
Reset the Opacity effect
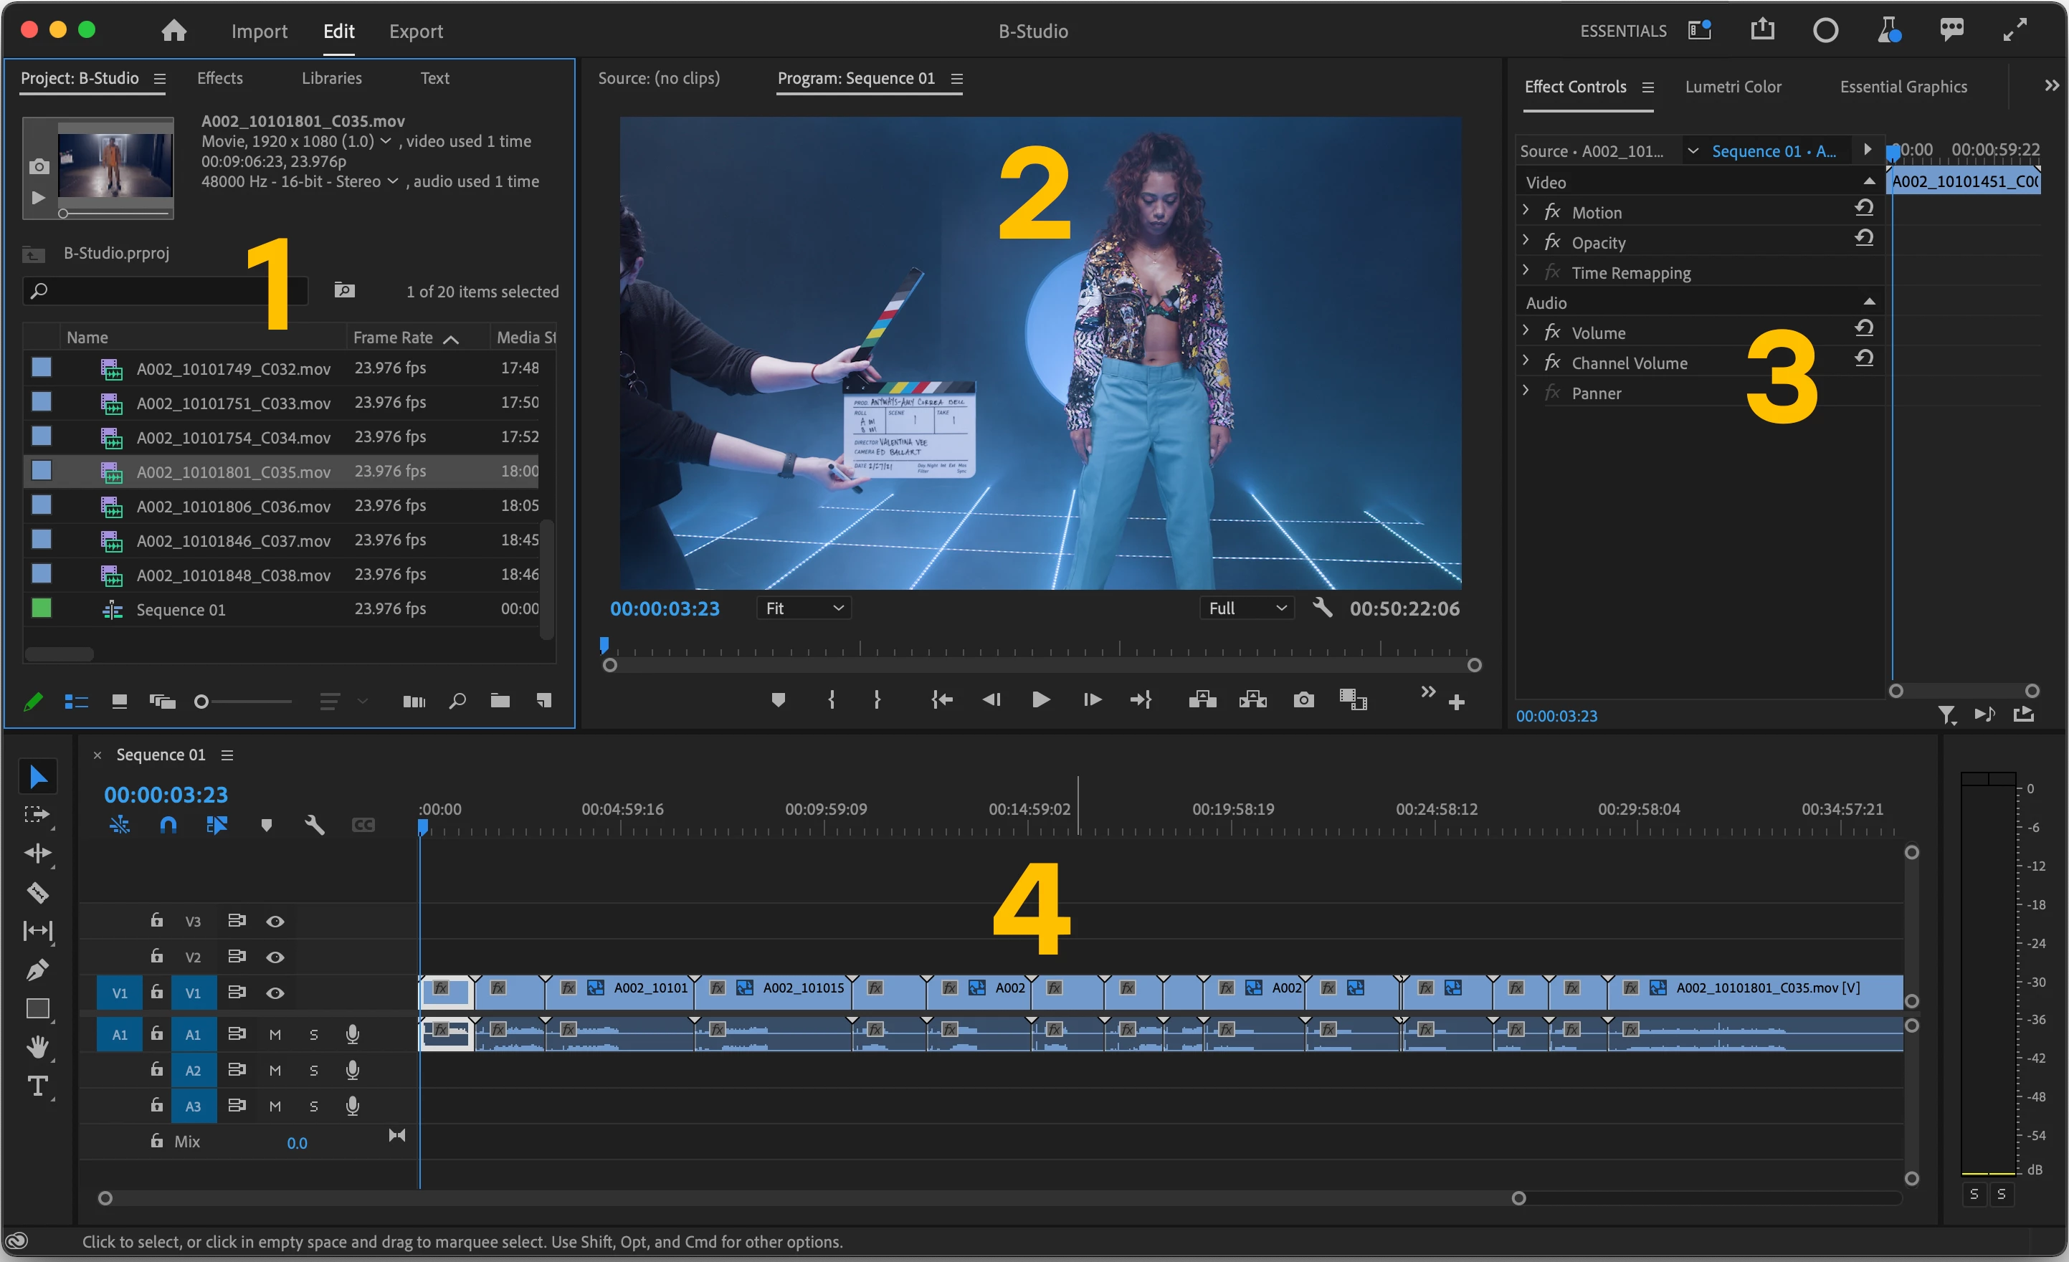(x=1864, y=239)
